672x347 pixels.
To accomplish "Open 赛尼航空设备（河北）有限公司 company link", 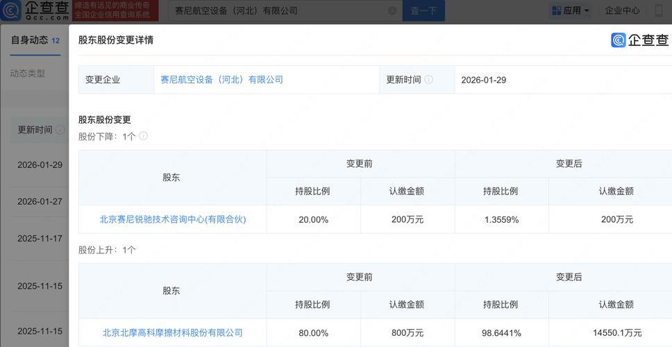I will pyautogui.click(x=221, y=80).
